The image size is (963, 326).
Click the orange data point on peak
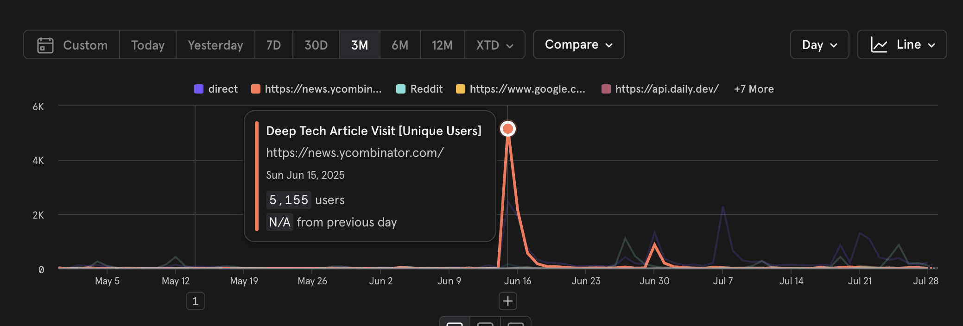(508, 129)
